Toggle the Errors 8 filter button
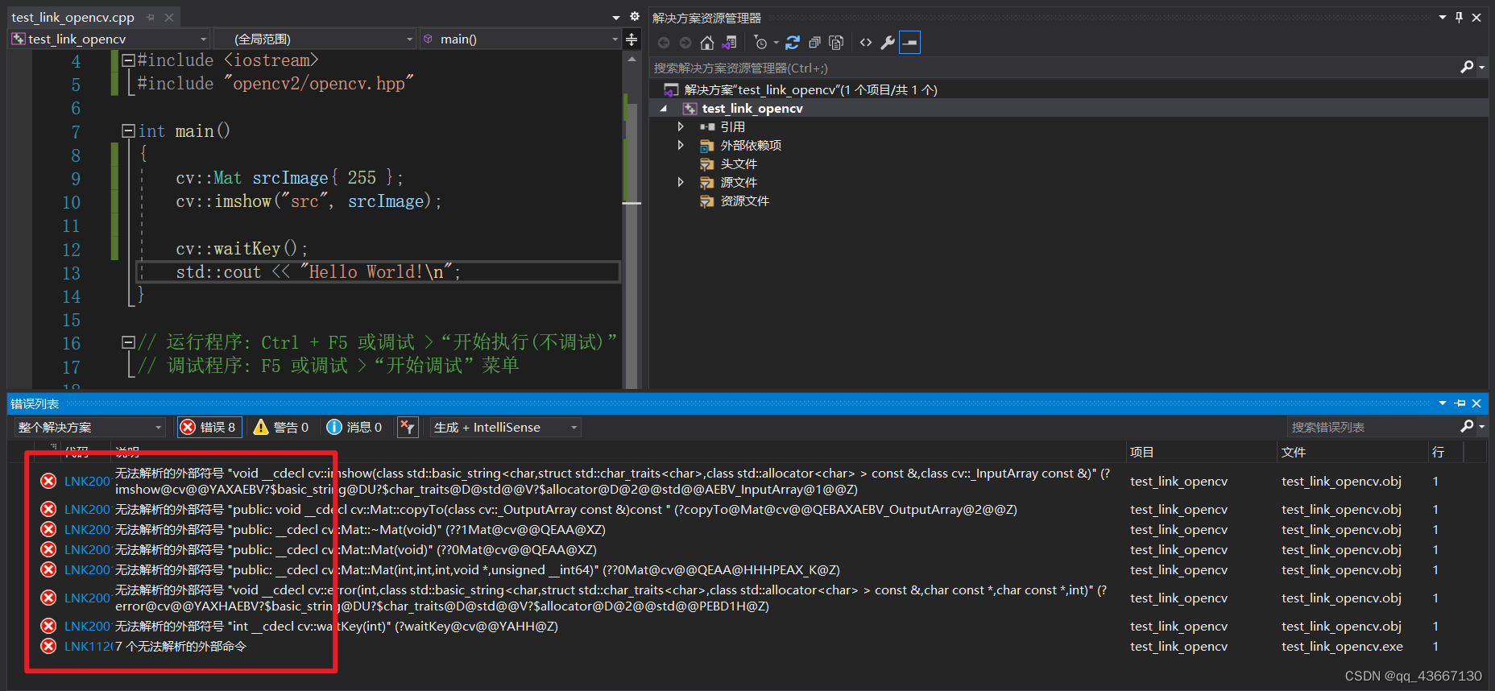 tap(209, 427)
